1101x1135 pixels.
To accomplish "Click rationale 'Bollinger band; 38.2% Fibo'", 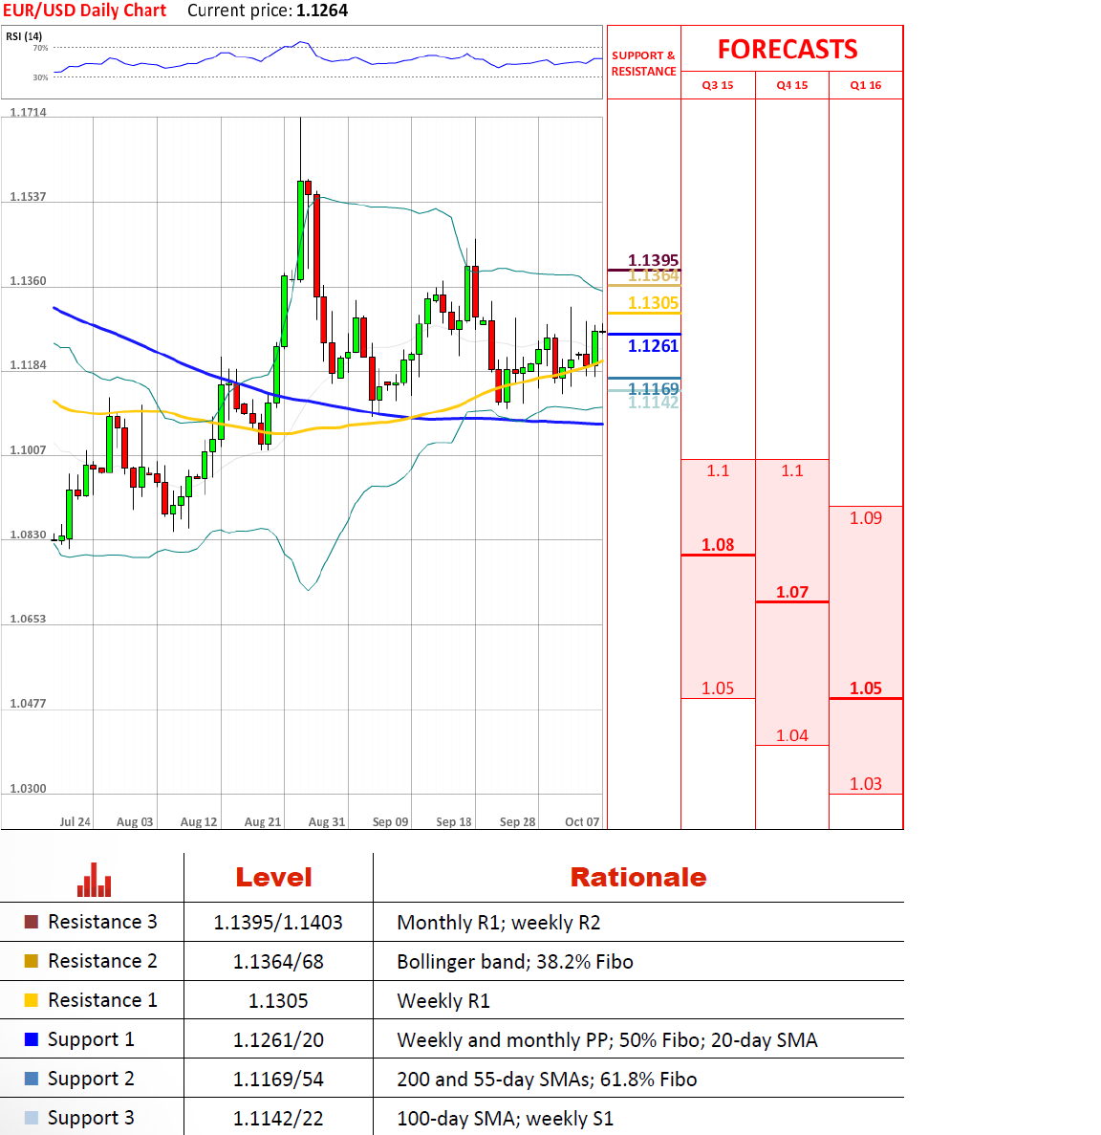I will pos(515,962).
